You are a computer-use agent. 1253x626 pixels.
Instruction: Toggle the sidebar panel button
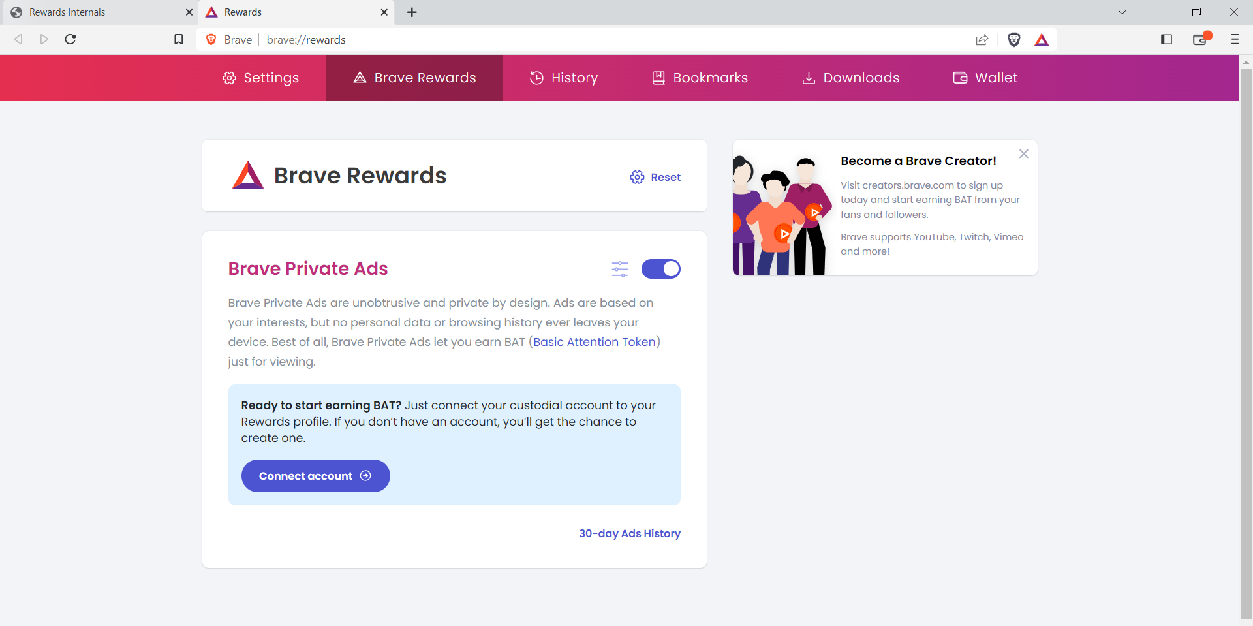(1167, 39)
